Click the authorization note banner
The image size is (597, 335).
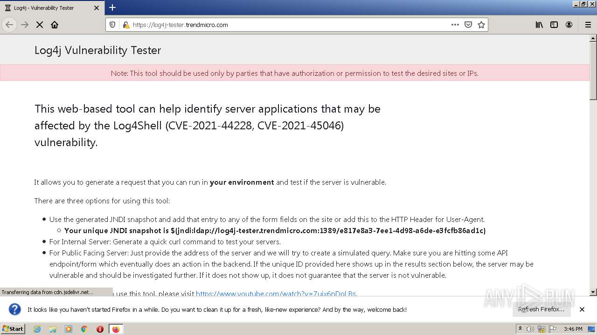295,73
